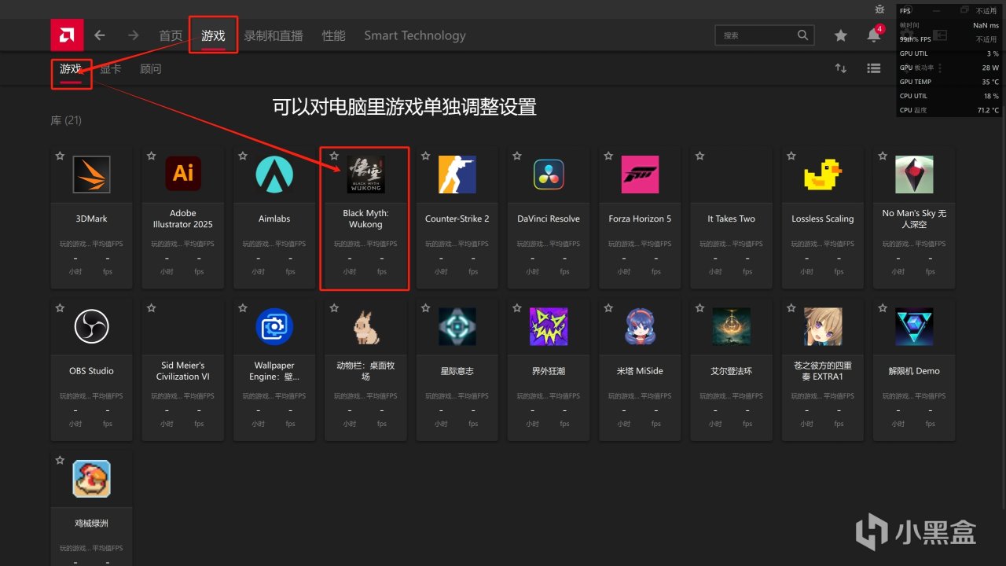This screenshot has height=566, width=1006.
Task: Switch the library to list view
Action: (x=873, y=68)
